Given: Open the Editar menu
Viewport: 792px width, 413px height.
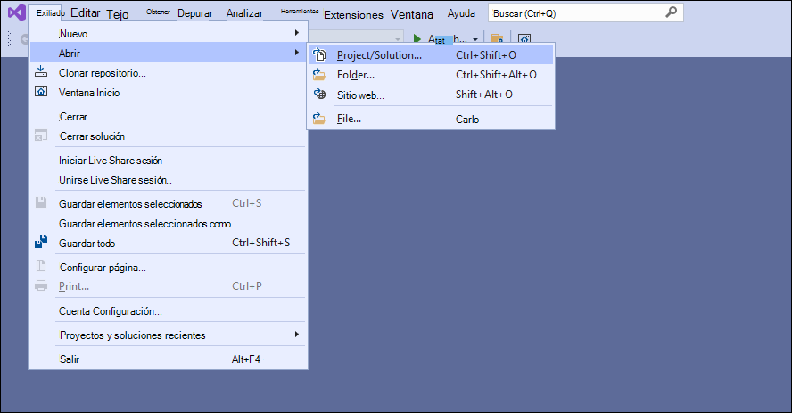Looking at the screenshot, I should pos(86,13).
